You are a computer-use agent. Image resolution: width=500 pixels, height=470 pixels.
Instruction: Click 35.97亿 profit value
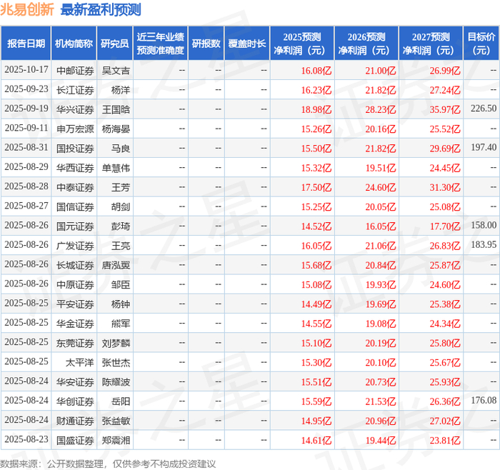pos(445,109)
